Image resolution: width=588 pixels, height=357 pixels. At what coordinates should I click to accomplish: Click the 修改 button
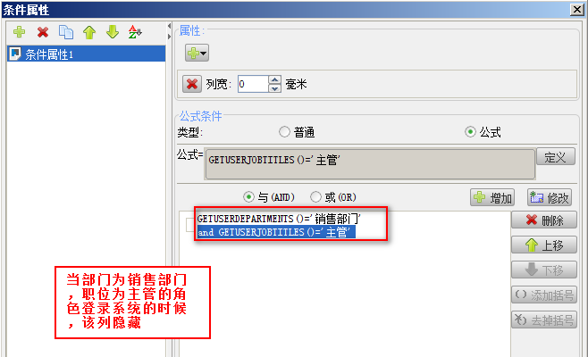[x=550, y=197]
